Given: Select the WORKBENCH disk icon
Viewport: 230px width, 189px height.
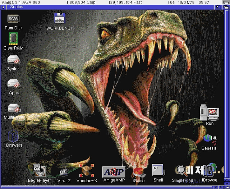Looking at the screenshot, I should click(60, 18).
